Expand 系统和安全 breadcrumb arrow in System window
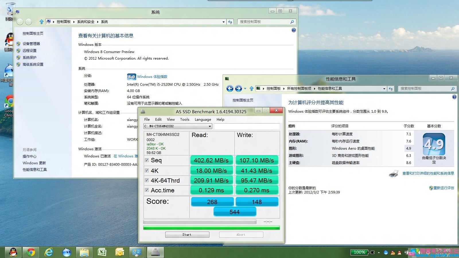Screen dimensions: 459x258 click(x=98, y=22)
